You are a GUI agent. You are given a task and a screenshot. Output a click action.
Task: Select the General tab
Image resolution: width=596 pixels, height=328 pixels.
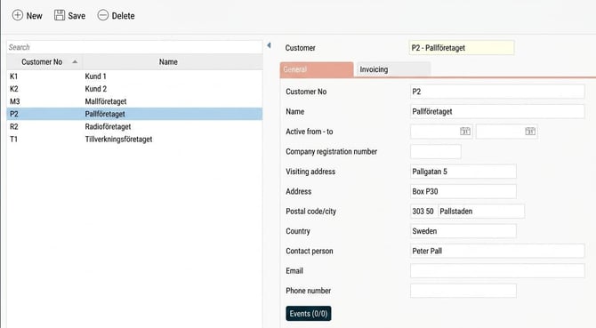(317, 69)
